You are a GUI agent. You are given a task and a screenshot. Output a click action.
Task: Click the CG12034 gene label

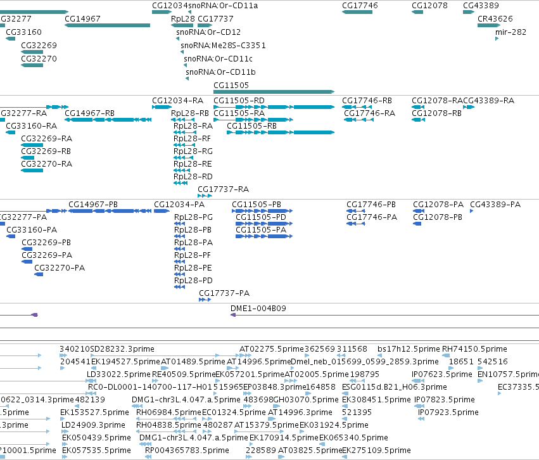[x=170, y=6]
